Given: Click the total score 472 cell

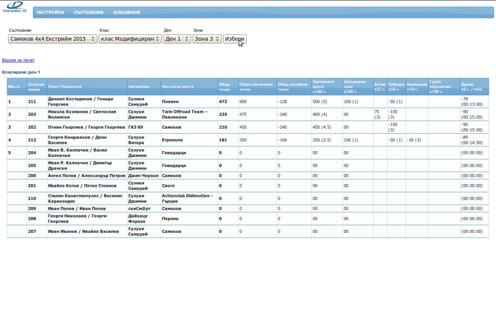Looking at the screenshot, I should [223, 102].
